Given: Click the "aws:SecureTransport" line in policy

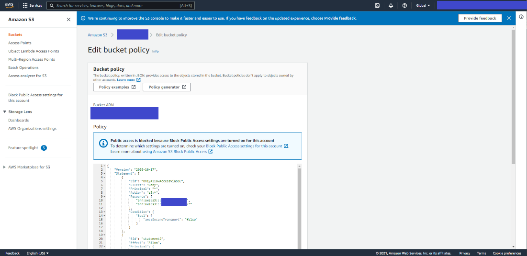Looking at the screenshot, I should point(170,219).
